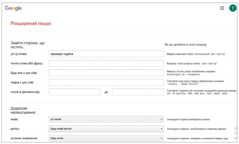Screen dimensions: 239x144
Task: Click the 'останнє оновлення:' label
Action: point(24,138)
